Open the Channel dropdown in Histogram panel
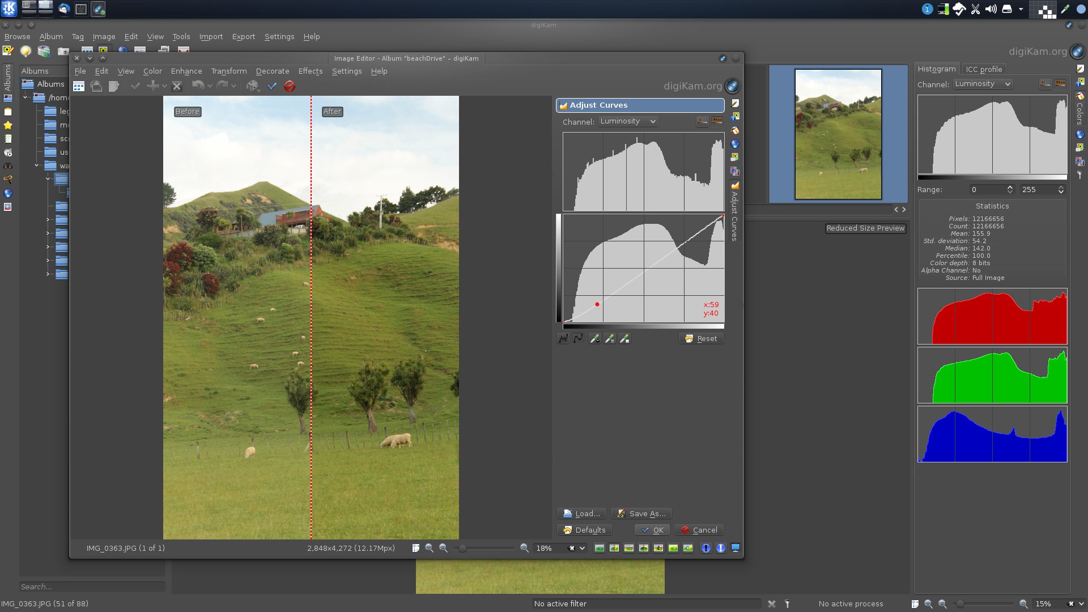This screenshot has width=1088, height=612. tap(982, 84)
